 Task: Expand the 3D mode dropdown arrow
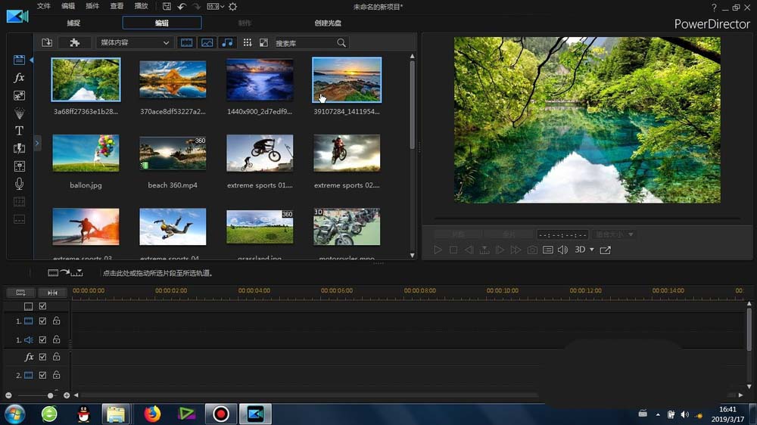(592, 250)
